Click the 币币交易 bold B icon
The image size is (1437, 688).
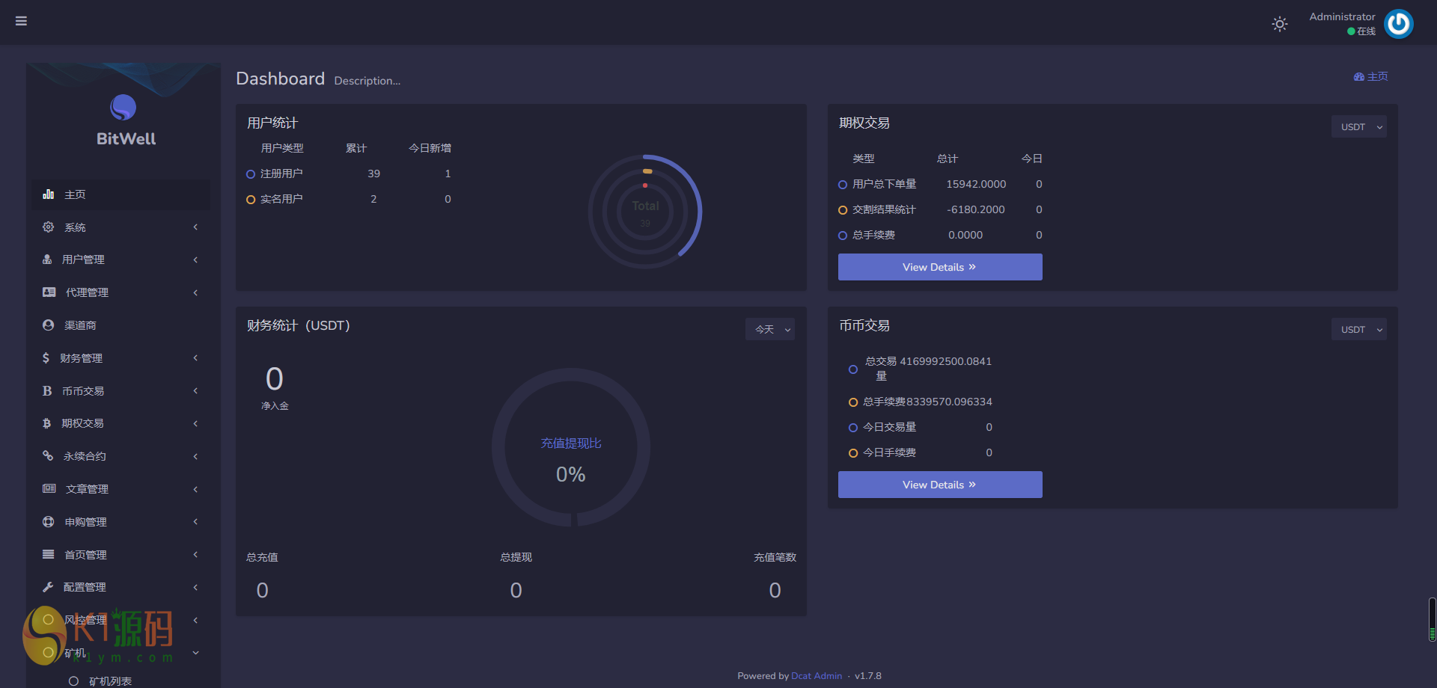[x=47, y=391]
